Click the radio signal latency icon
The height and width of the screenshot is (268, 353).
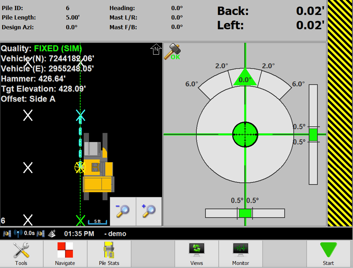pos(18,233)
